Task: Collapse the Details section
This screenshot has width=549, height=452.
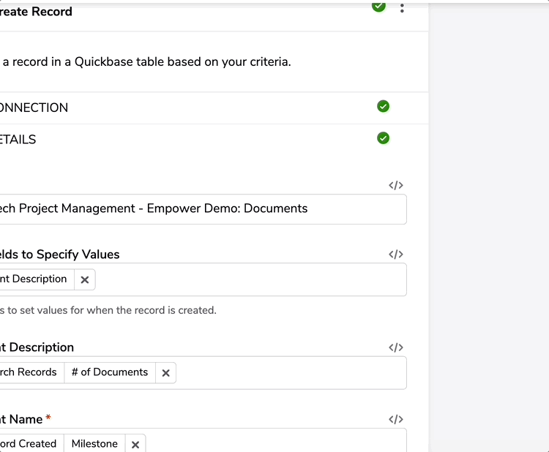Action: pos(214,140)
